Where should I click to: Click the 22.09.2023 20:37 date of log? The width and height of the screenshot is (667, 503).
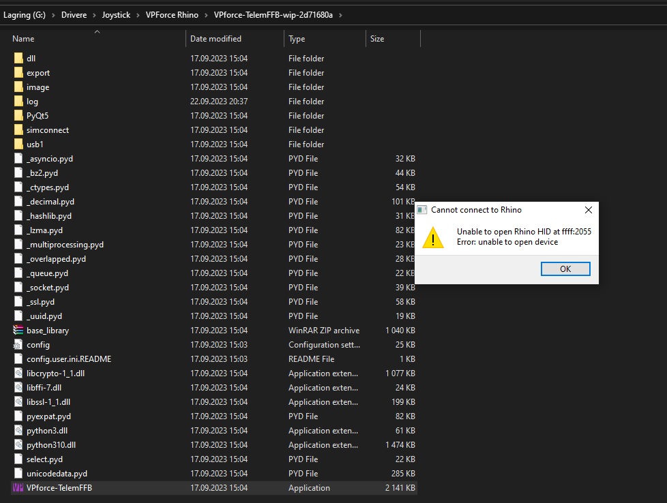click(x=219, y=101)
